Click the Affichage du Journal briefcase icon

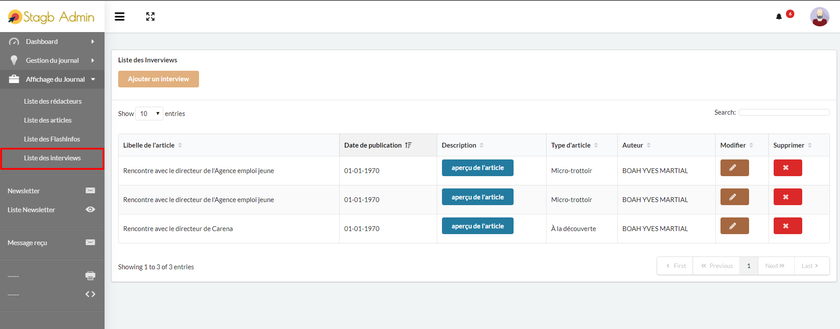tap(14, 79)
